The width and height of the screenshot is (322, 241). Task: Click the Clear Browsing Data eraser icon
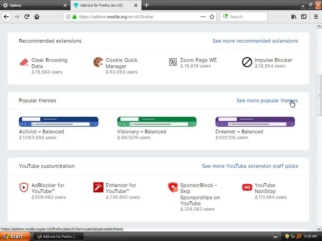pos(24,62)
